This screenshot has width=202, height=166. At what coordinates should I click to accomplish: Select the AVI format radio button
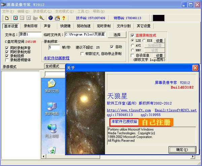point(132,45)
